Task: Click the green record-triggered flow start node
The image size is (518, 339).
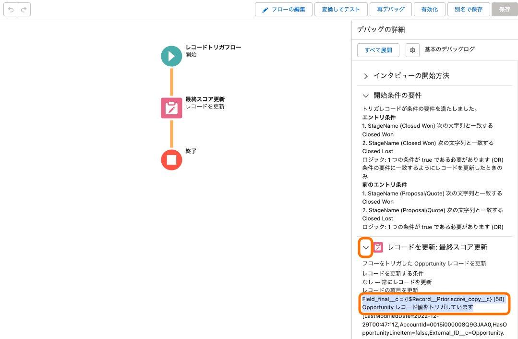Action: tap(171, 56)
